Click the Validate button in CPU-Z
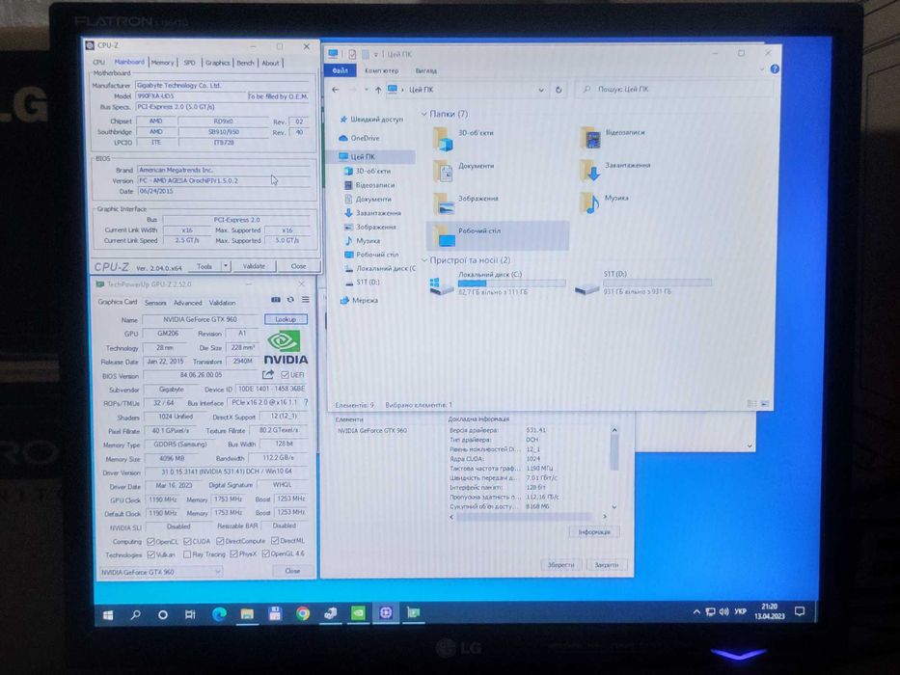 [x=255, y=266]
